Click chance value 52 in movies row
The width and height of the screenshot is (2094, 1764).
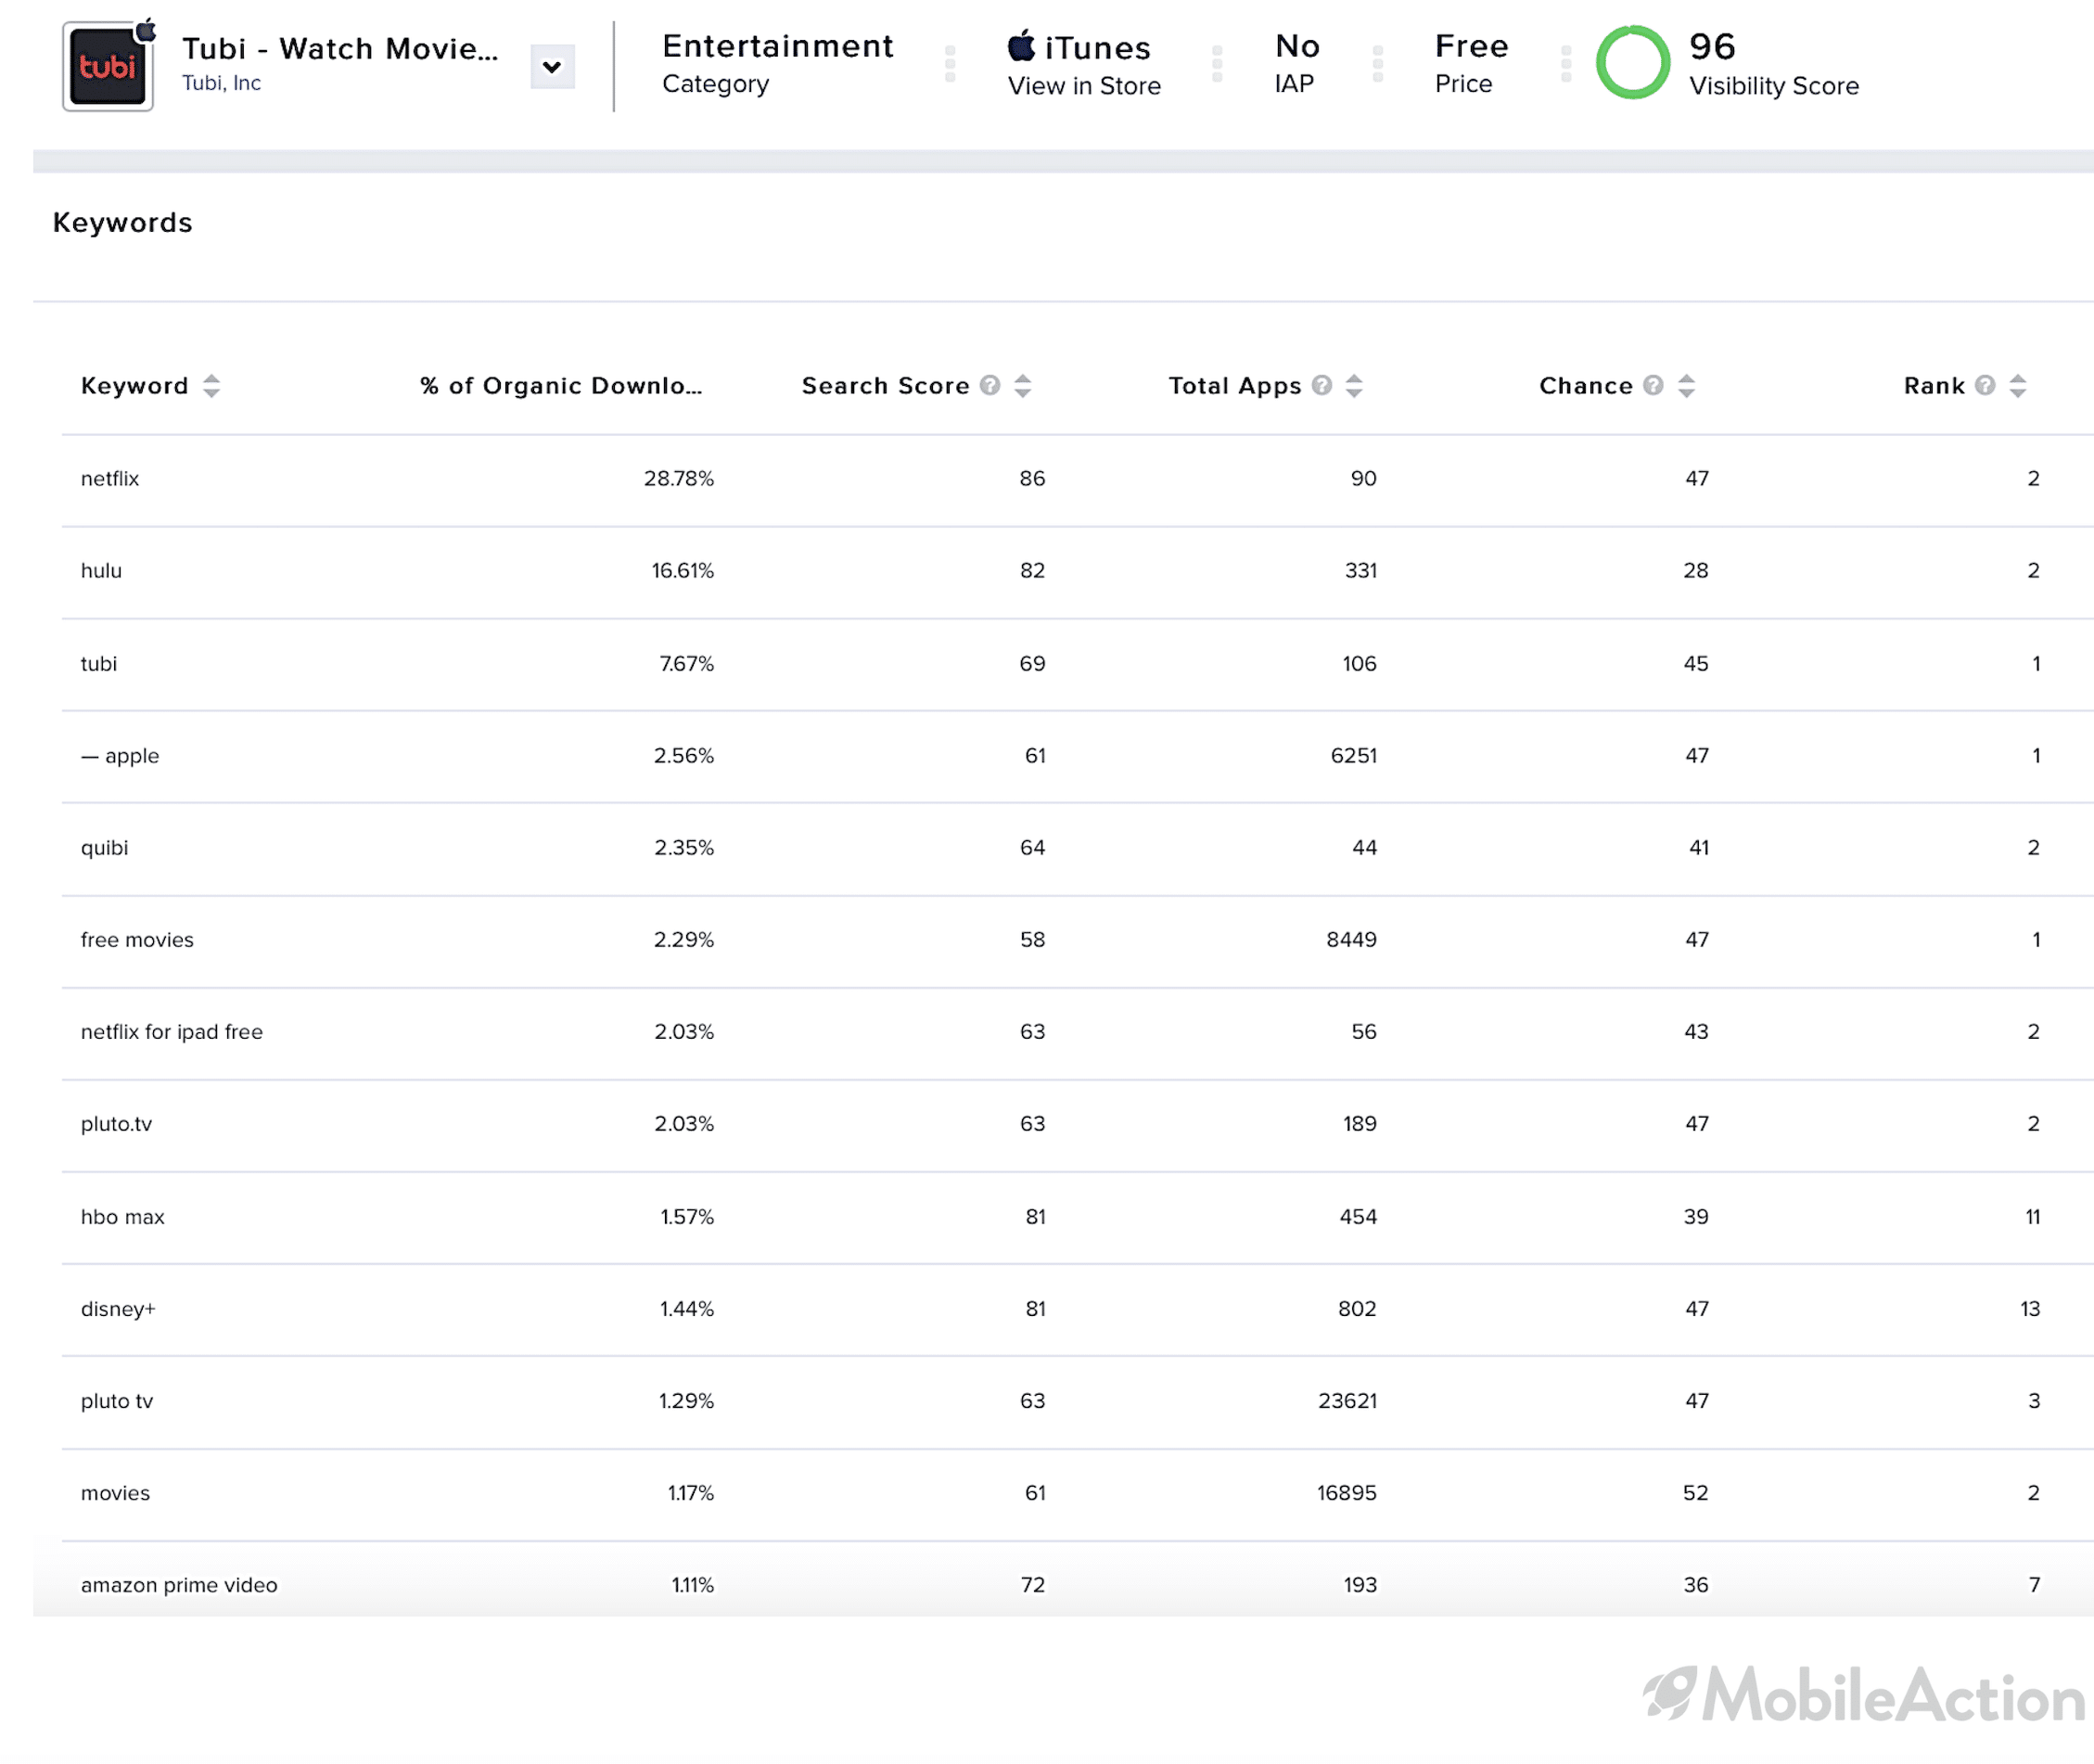pos(1696,1493)
